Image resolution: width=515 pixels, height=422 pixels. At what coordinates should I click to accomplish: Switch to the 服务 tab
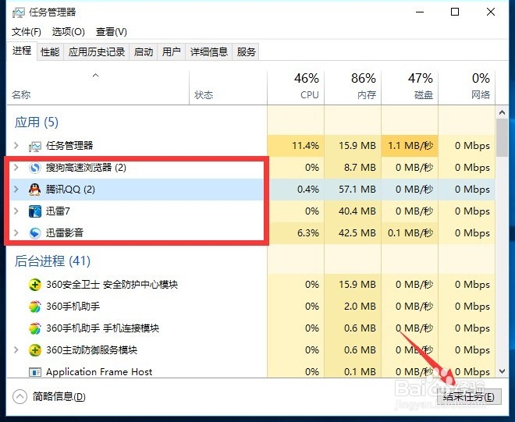(246, 52)
